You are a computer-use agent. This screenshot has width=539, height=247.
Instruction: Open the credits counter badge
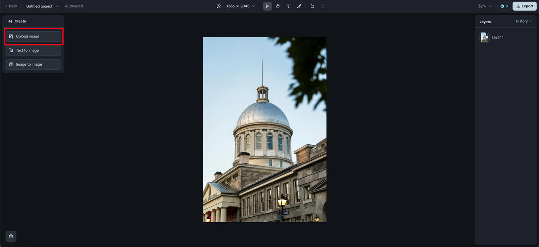coord(504,6)
